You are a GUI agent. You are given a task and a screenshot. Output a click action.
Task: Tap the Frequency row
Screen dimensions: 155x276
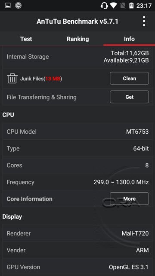(x=77, y=182)
